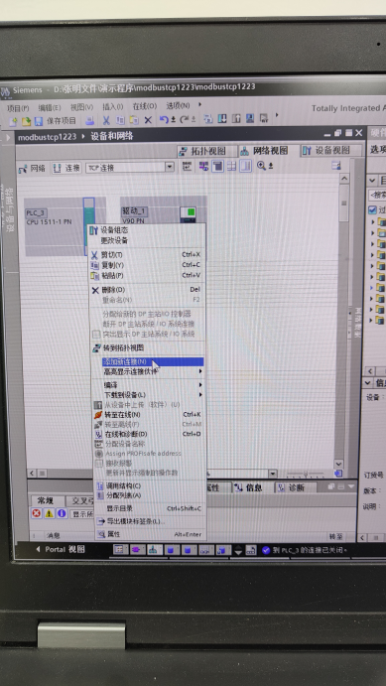This screenshot has height=686, width=386.
Task: Click status message 到 PLC_3 的连接已关闭
Action: click(x=311, y=550)
